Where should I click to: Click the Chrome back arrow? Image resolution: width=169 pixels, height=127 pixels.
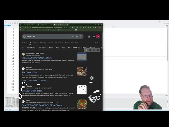coord(21,28)
